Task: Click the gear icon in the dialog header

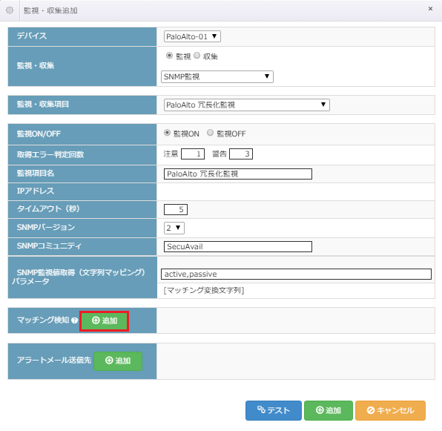Action: pos(10,10)
